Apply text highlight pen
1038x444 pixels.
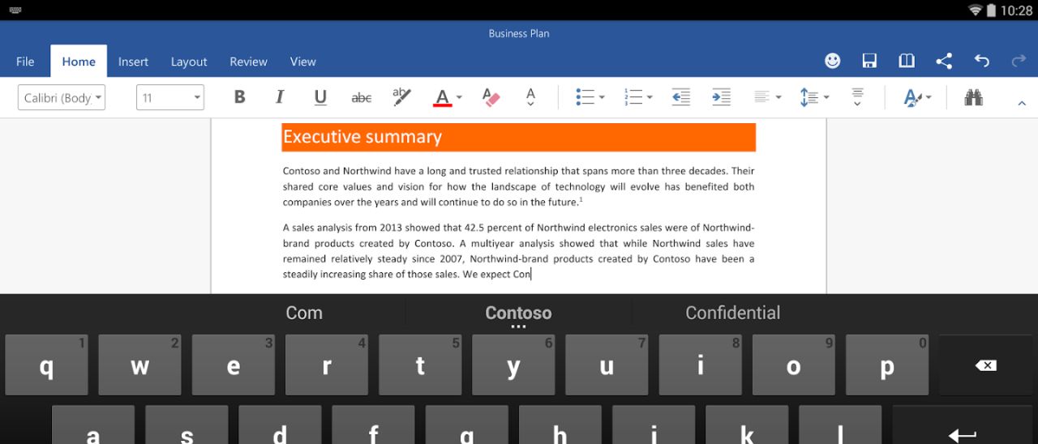[x=401, y=97]
